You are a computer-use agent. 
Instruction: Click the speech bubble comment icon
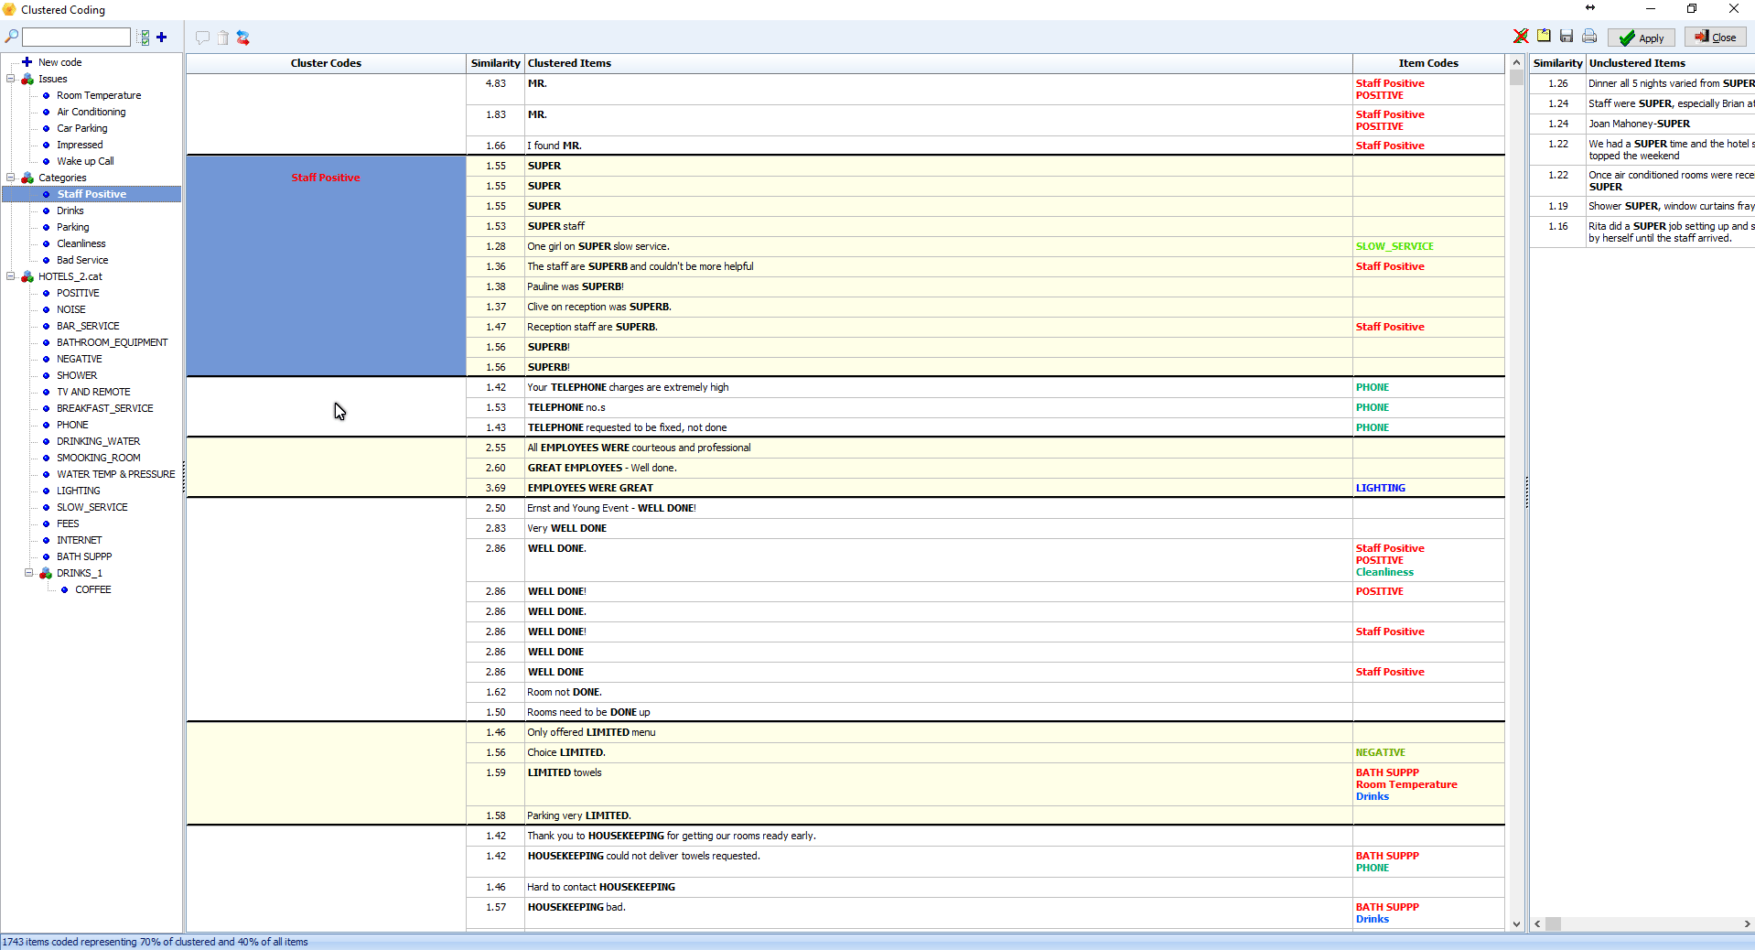click(x=203, y=38)
